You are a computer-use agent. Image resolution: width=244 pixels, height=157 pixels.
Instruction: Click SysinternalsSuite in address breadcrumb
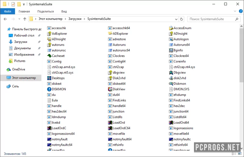tap(99, 19)
